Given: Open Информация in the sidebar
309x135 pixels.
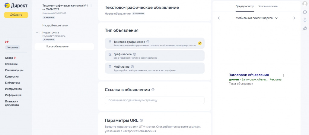Looking at the screenshot, I should (13, 95).
